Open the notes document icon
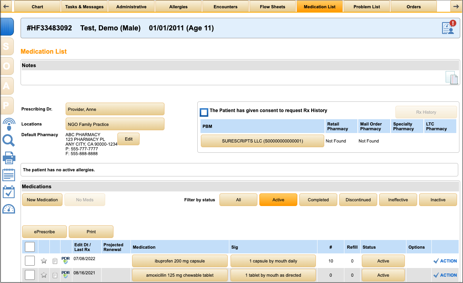Image resolution: width=463 pixels, height=283 pixels. tap(452, 78)
